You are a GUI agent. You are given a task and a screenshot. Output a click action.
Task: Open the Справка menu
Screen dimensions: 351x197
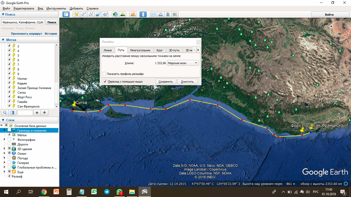coord(92,8)
